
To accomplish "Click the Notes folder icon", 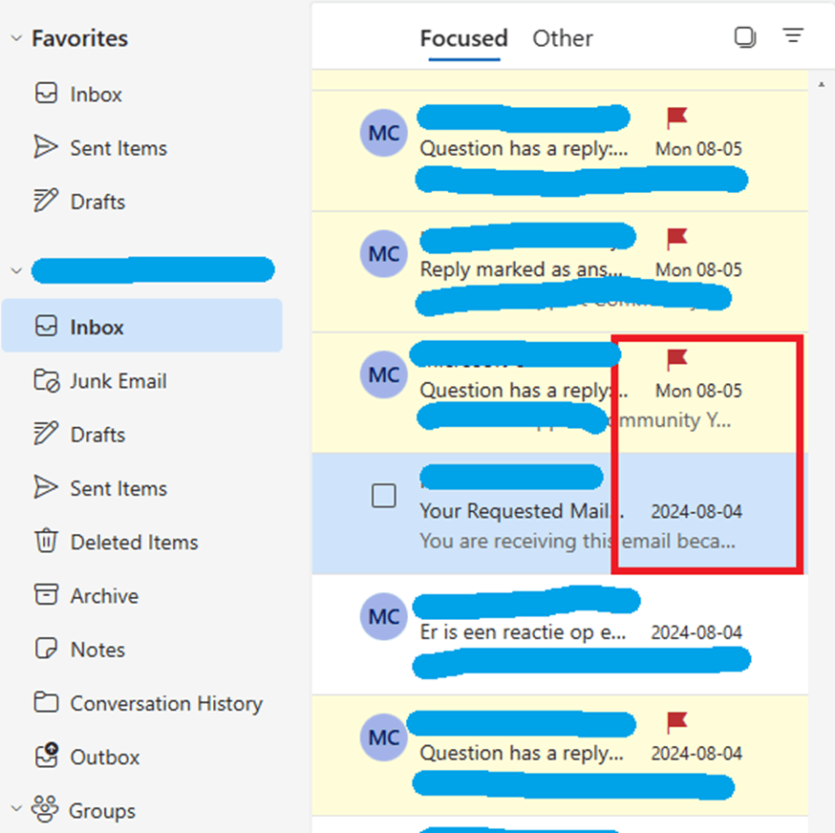I will tap(46, 649).
